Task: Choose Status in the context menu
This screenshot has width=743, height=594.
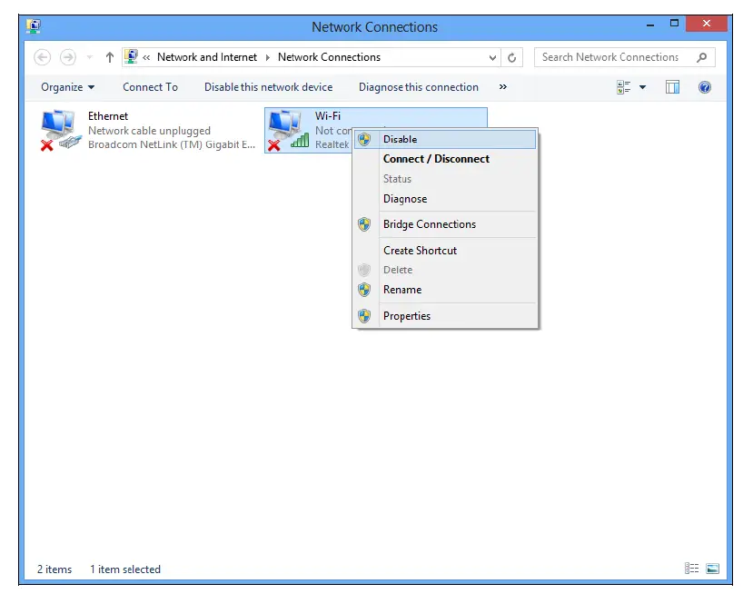Action: coord(445,179)
